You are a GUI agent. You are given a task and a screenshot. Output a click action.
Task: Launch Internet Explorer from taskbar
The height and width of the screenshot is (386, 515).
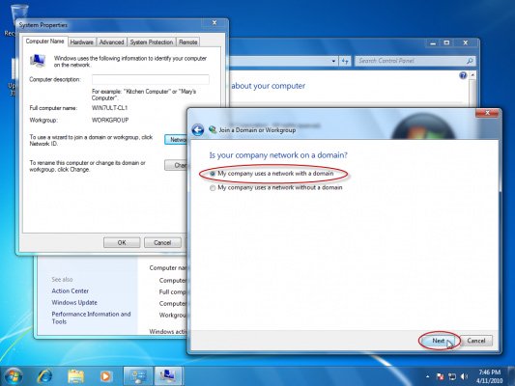click(44, 375)
